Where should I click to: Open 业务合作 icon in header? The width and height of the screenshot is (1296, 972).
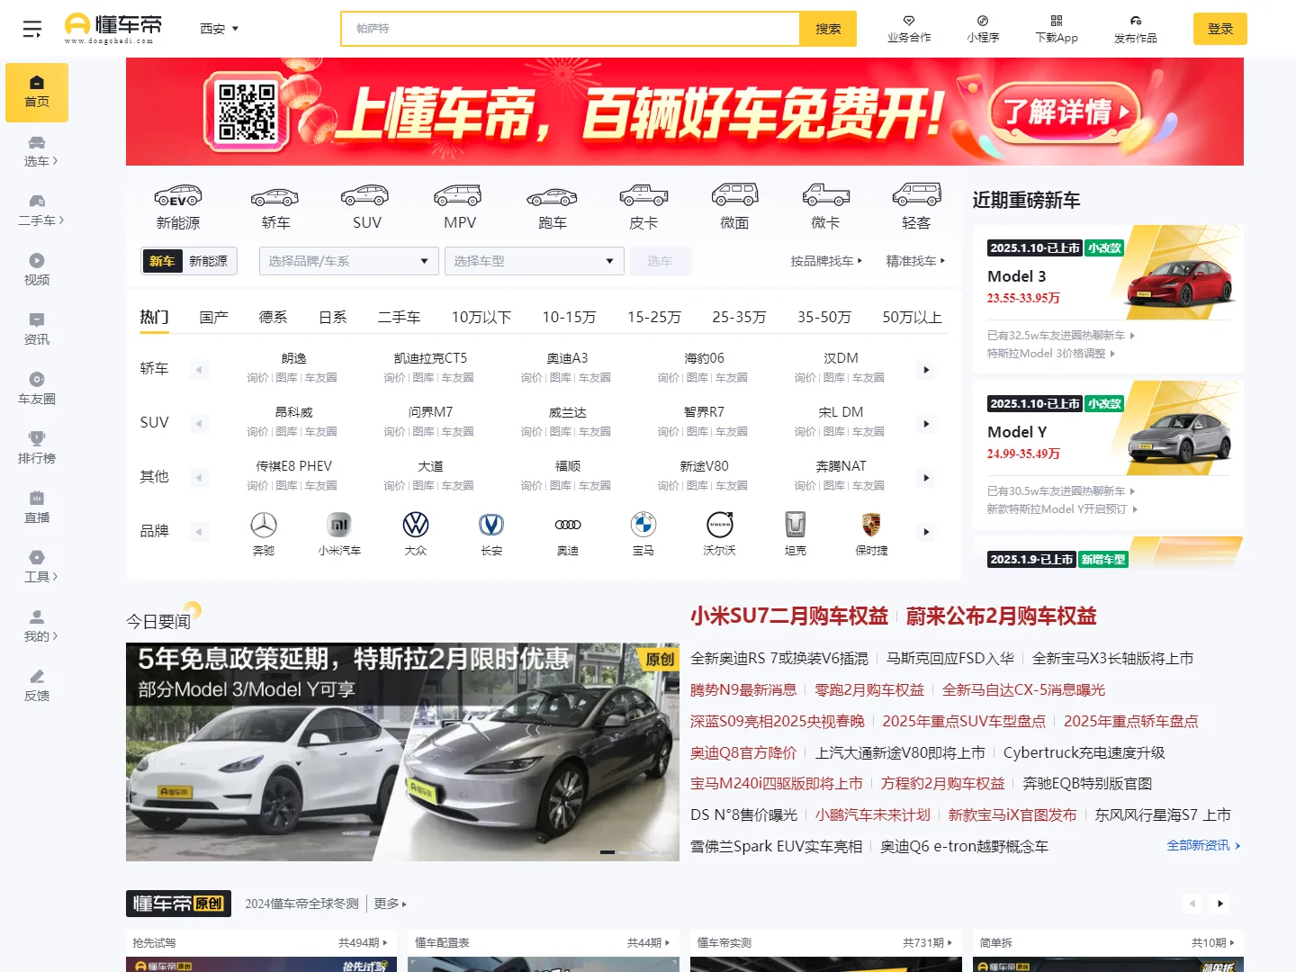click(x=909, y=29)
